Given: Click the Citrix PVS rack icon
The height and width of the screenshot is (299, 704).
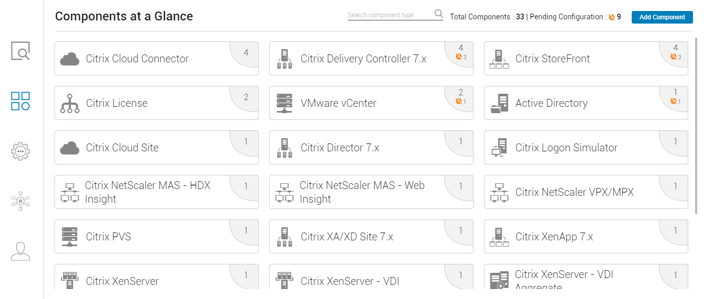Looking at the screenshot, I should pos(70,237).
